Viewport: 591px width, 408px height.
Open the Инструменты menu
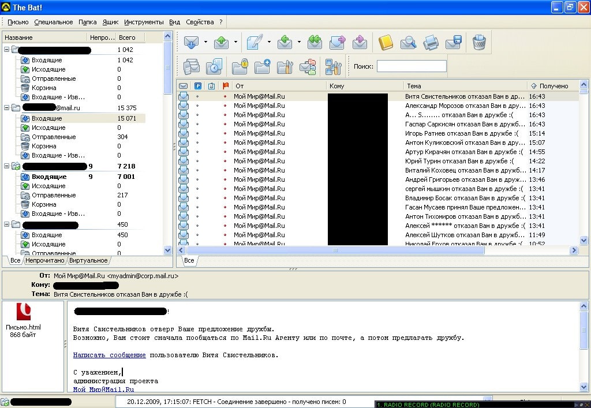[144, 22]
